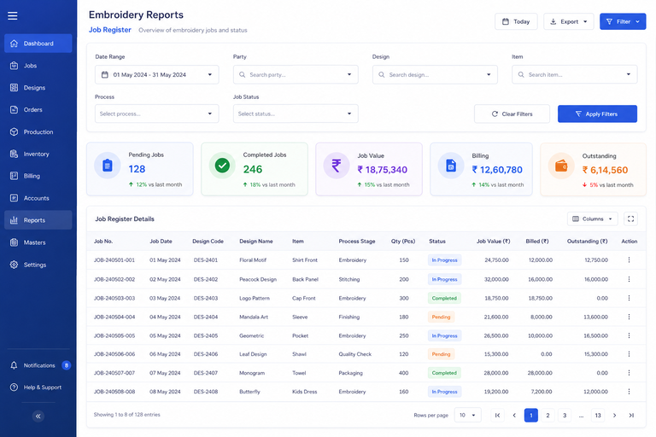Click the Dashboard home icon
This screenshot has height=437, width=656.
pyautogui.click(x=14, y=44)
